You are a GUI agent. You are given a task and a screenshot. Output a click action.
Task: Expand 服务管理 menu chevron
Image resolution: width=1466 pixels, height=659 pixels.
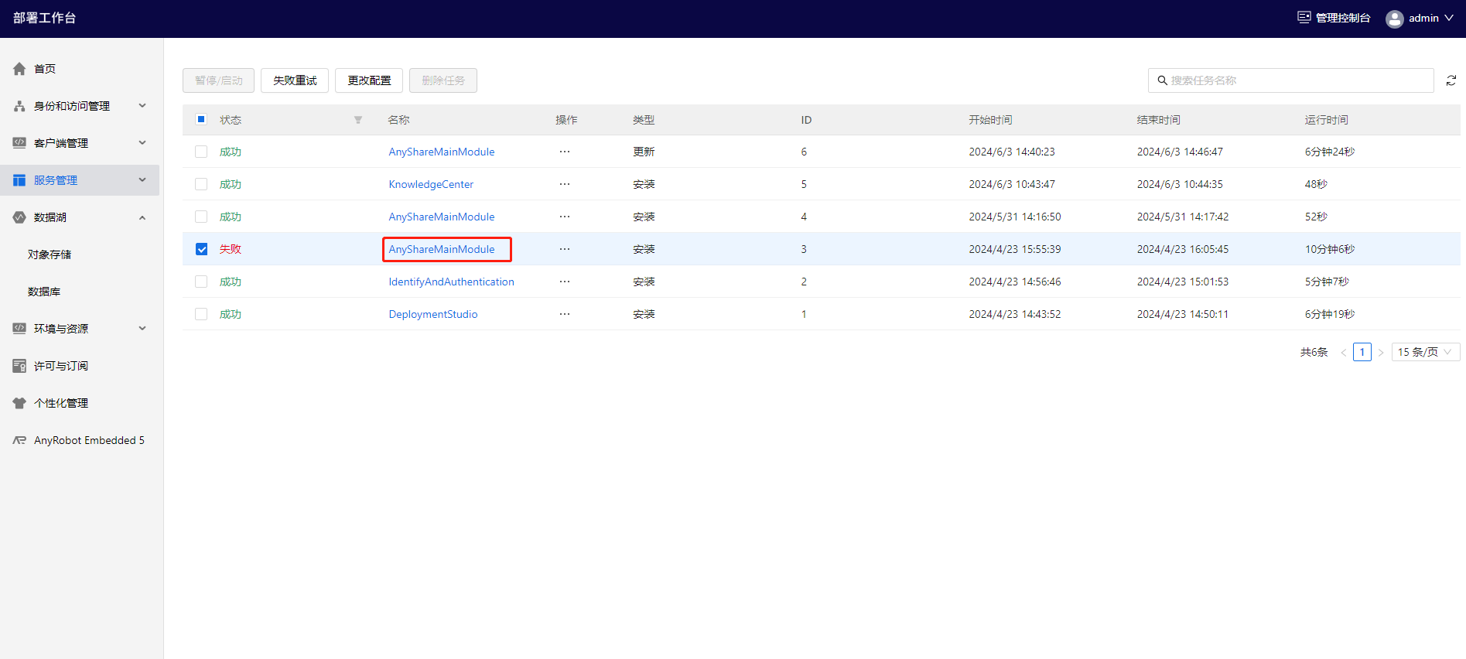(x=142, y=179)
